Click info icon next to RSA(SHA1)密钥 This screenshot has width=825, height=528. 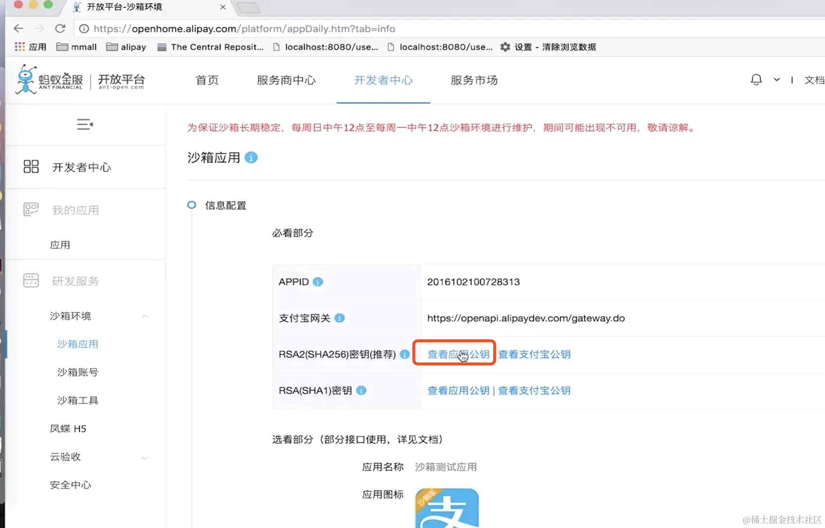(361, 391)
